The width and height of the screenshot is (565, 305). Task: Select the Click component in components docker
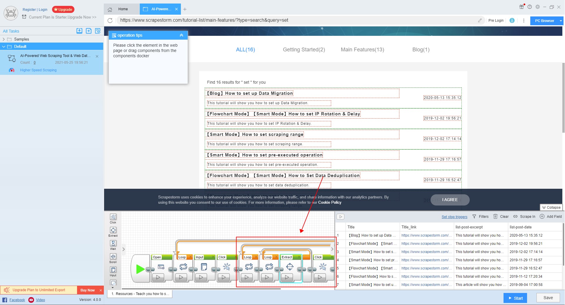click(x=113, y=219)
